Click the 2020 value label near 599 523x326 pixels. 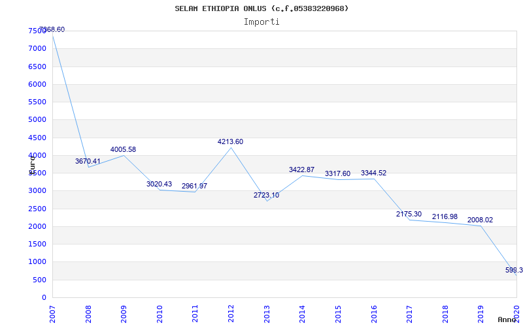click(x=514, y=270)
